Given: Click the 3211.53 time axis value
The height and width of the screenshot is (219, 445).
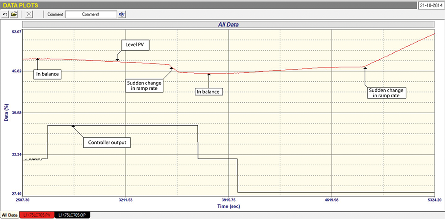Looking at the screenshot, I should point(126,200).
